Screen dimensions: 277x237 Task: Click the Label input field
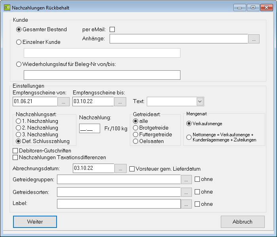tap(119, 204)
